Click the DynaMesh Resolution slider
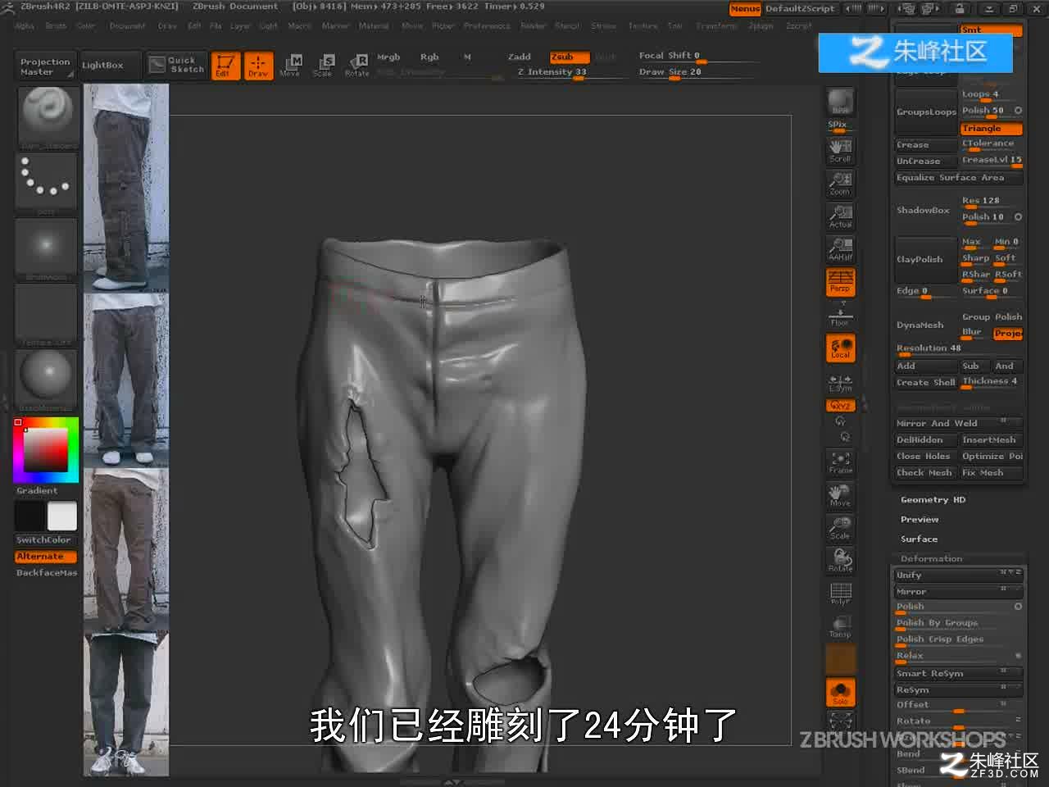Screen dimensions: 1049x787 pyautogui.click(x=959, y=348)
